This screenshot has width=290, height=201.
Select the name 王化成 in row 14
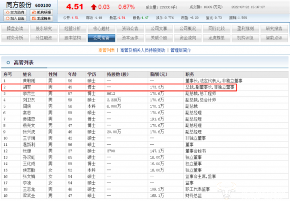(29, 164)
